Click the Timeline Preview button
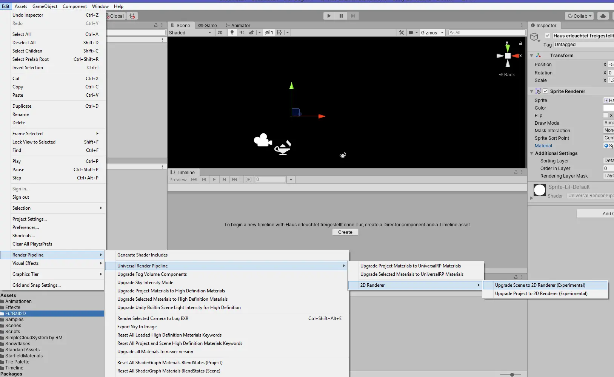614x377 pixels. click(178, 179)
